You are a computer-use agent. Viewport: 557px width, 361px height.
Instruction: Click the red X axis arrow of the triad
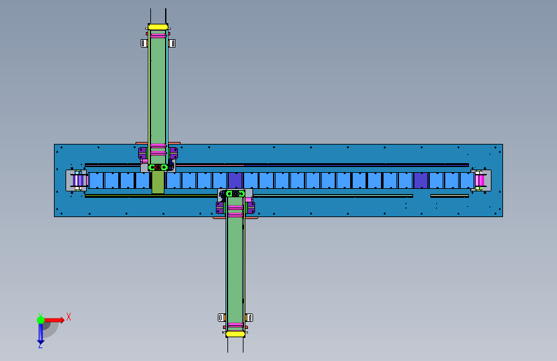[55, 320]
